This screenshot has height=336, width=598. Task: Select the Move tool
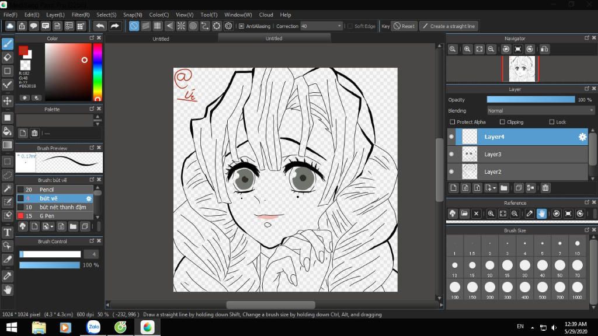click(7, 101)
